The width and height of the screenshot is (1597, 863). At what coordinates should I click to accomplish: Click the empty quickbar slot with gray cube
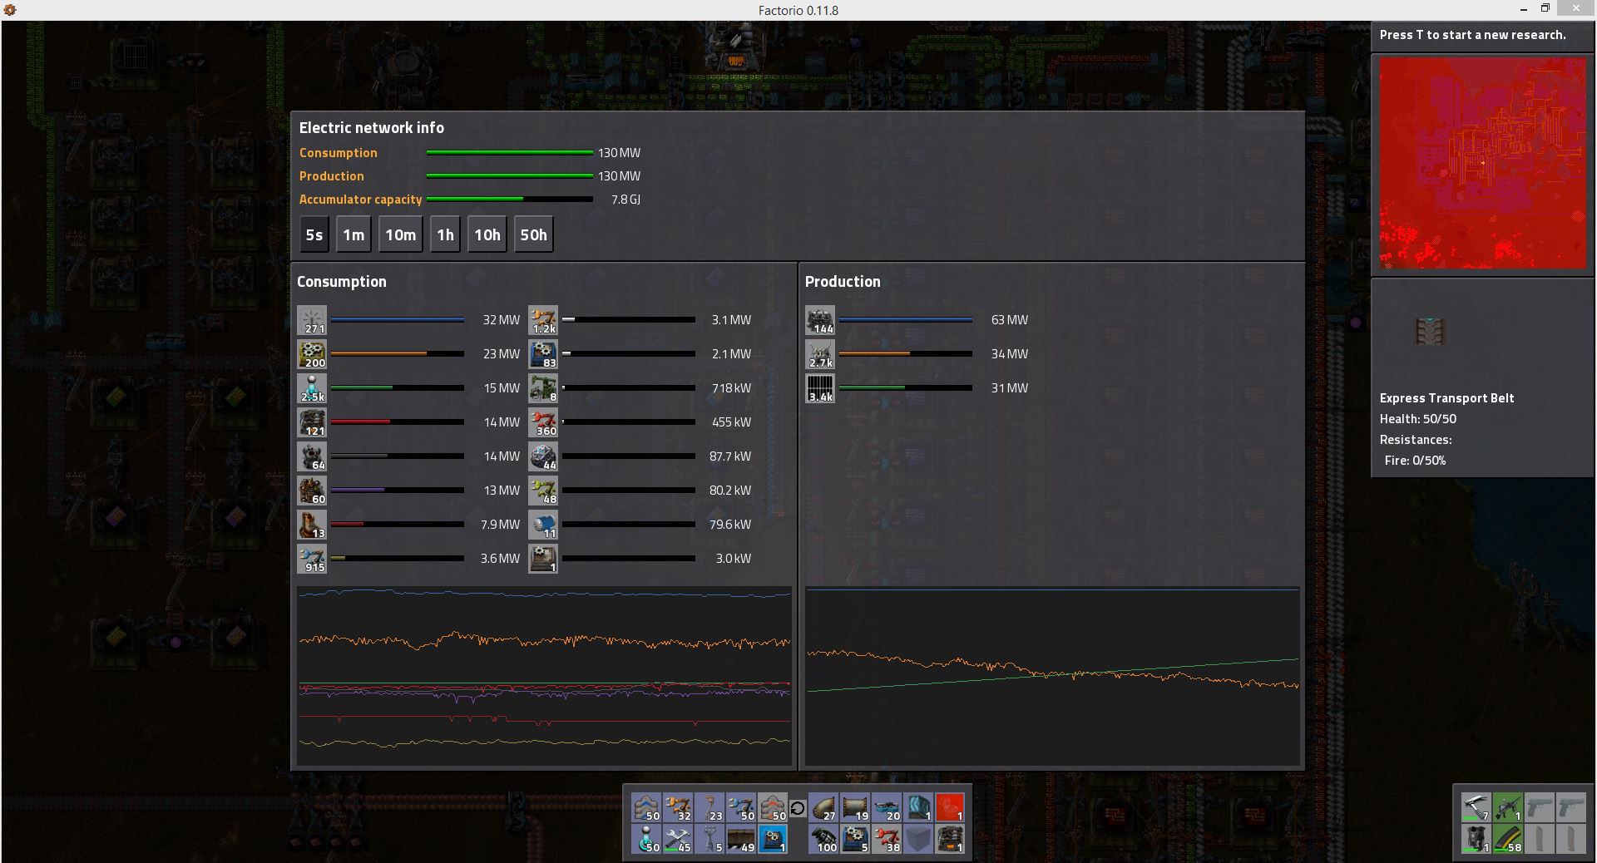tap(917, 839)
